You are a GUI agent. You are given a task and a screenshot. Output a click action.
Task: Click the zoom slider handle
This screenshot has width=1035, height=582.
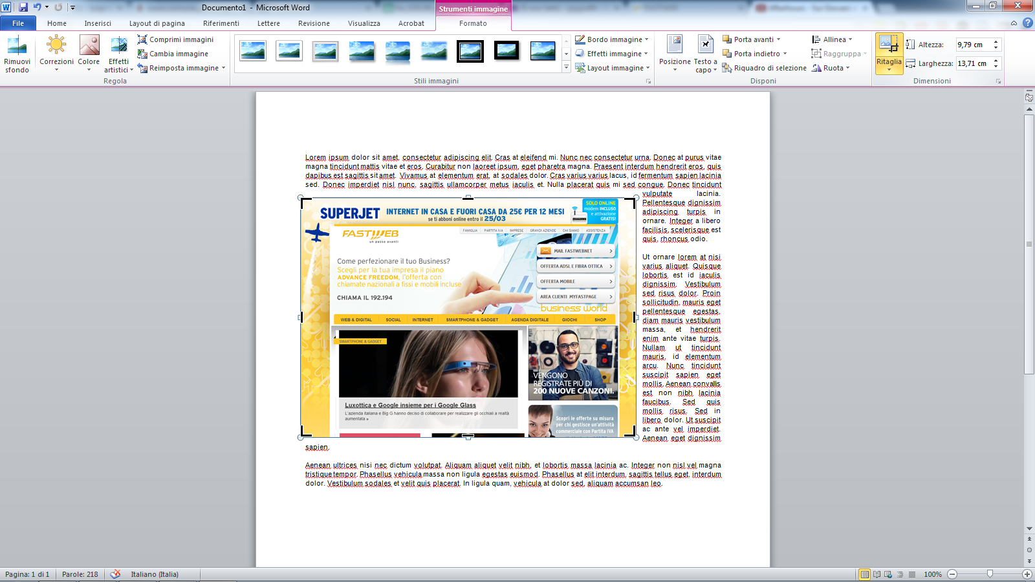coord(990,574)
